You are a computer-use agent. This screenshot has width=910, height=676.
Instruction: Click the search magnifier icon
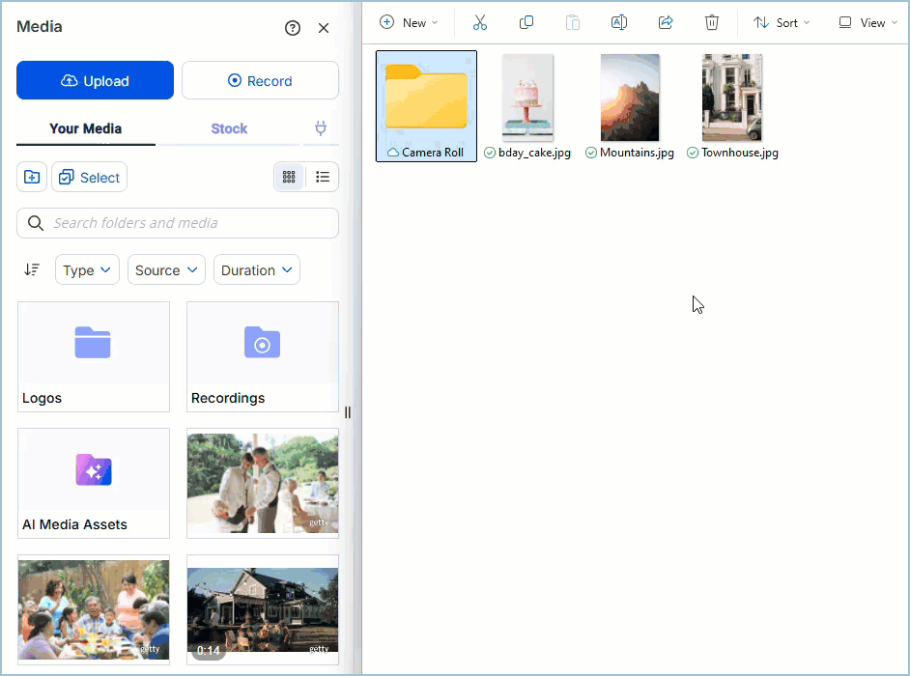pyautogui.click(x=36, y=222)
